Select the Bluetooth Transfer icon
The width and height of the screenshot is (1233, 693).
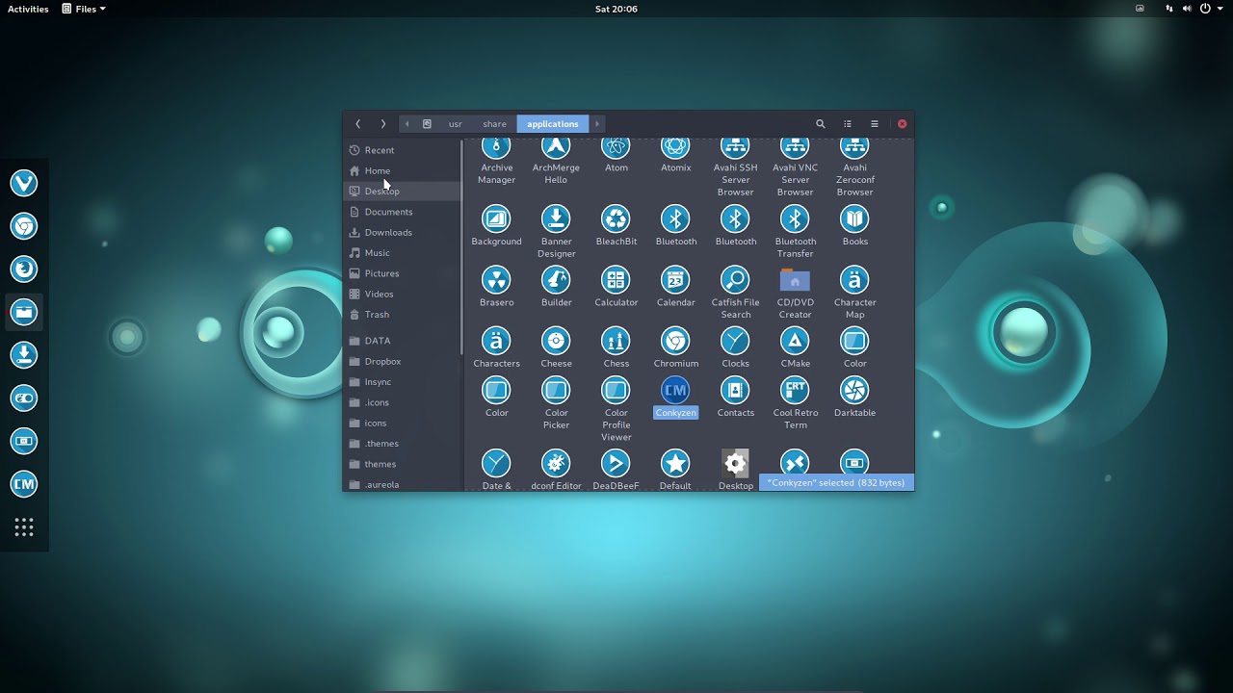point(795,218)
